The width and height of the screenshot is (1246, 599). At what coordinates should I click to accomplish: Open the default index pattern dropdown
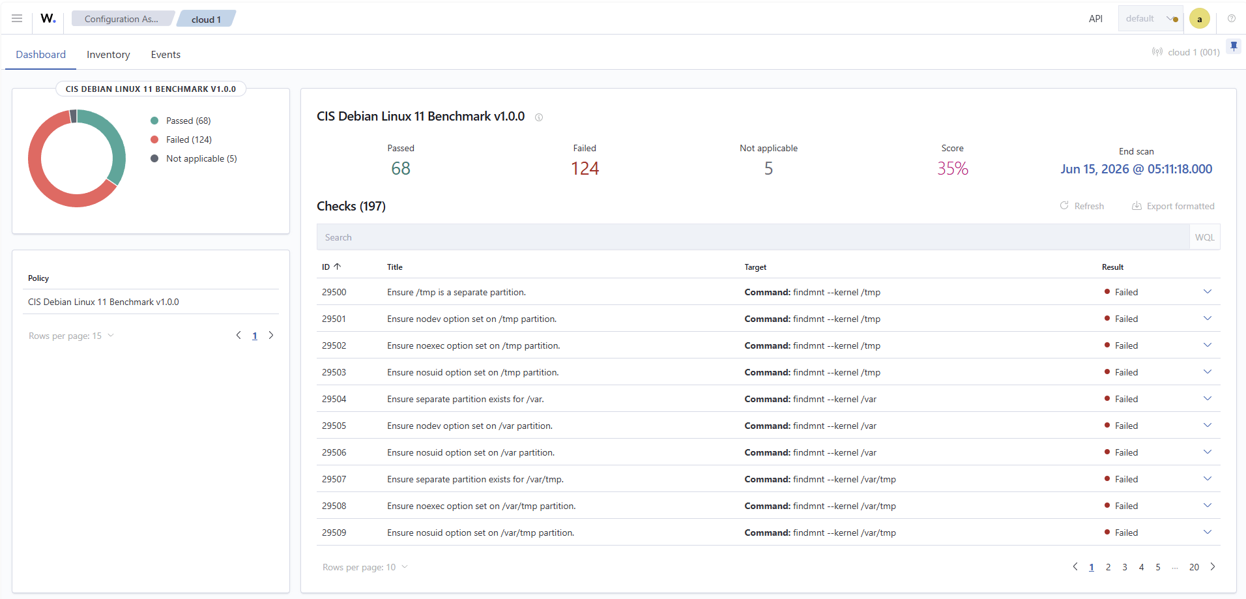coord(1151,18)
